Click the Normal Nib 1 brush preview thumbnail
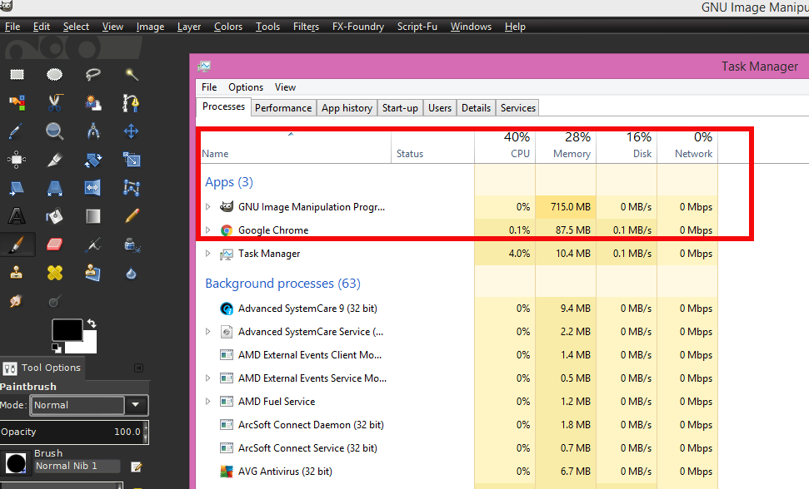Image resolution: width=809 pixels, height=489 pixels. click(16, 465)
